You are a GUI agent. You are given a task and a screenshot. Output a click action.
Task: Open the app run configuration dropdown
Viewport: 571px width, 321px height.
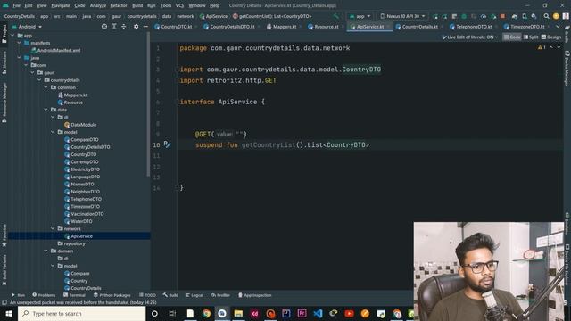[x=360, y=16]
